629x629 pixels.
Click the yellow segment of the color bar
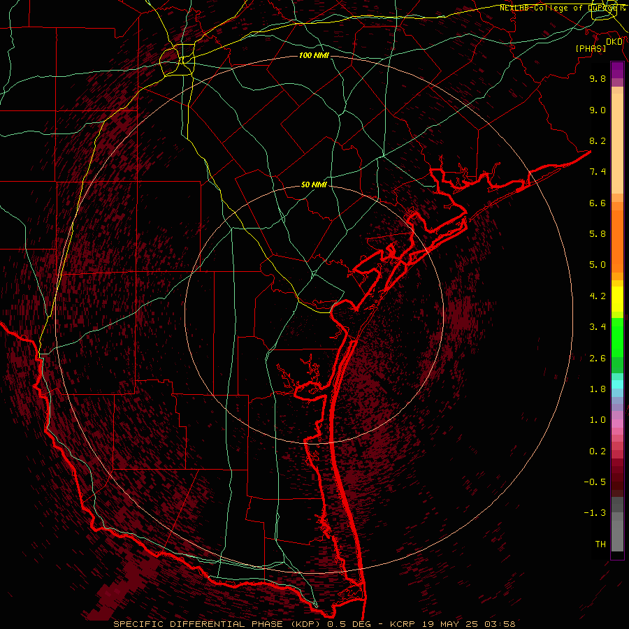click(x=617, y=299)
